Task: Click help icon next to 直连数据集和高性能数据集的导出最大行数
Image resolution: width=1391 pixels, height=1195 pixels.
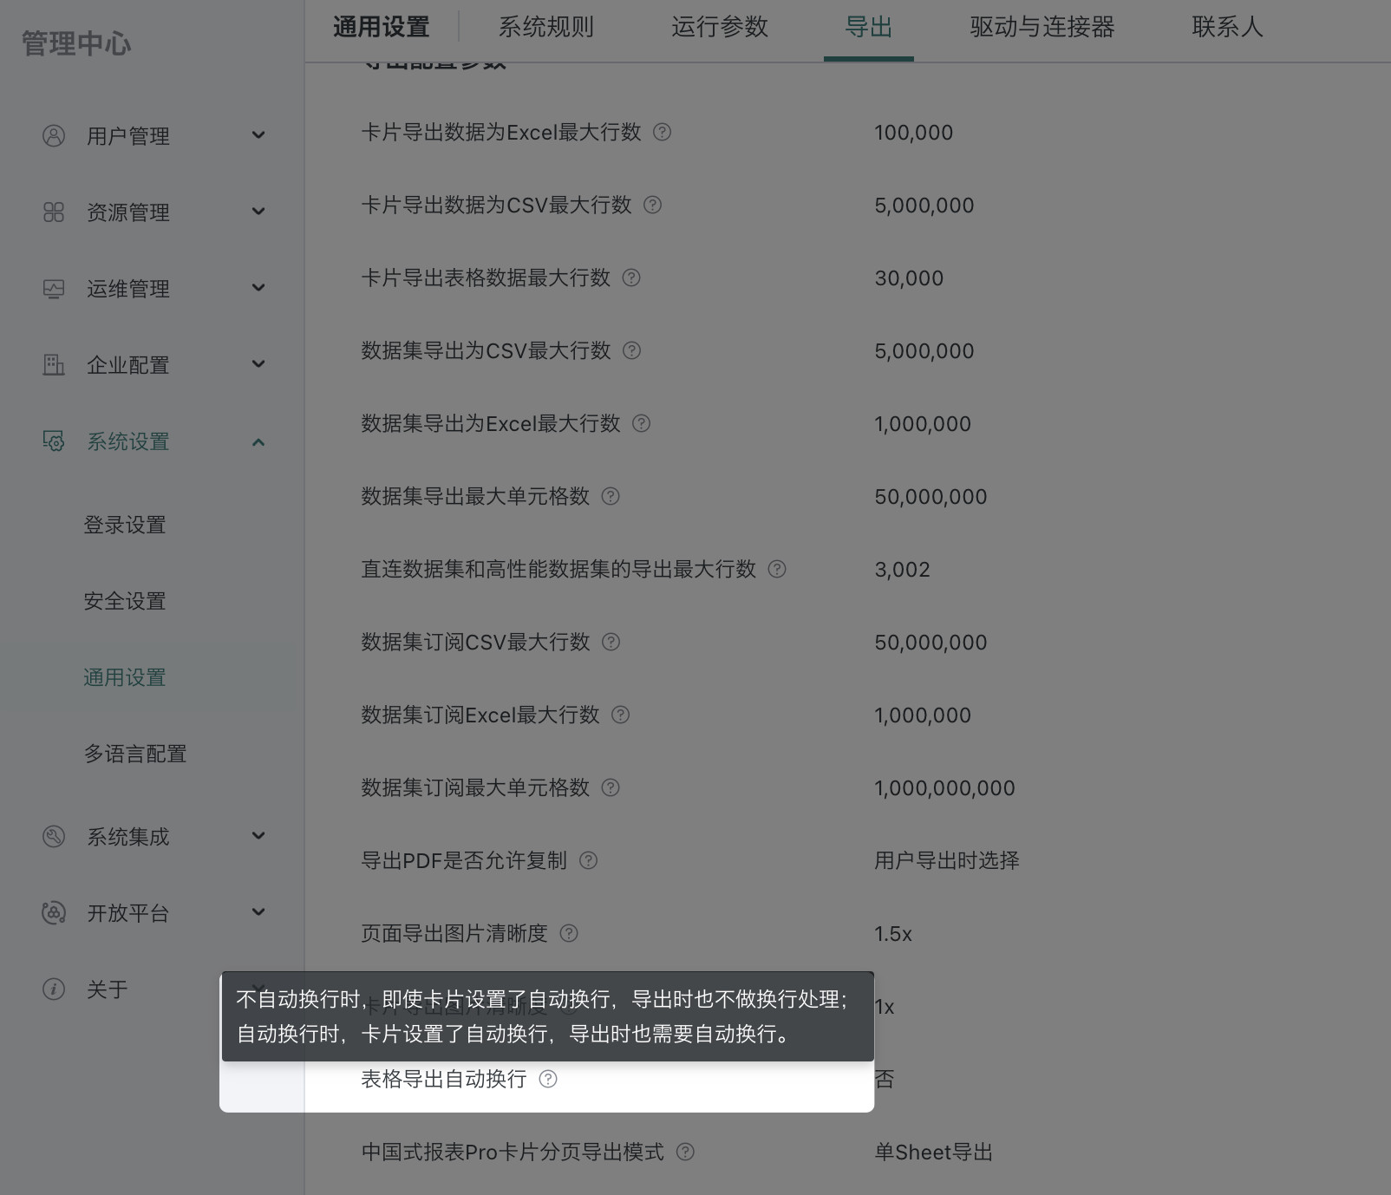Action: pos(777,569)
